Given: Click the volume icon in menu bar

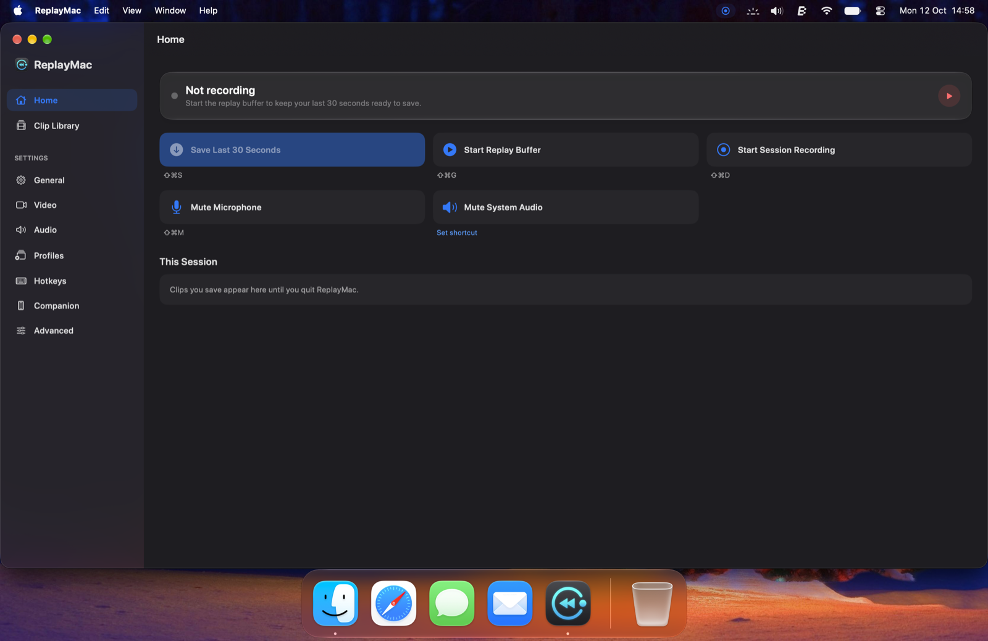Looking at the screenshot, I should [x=777, y=10].
